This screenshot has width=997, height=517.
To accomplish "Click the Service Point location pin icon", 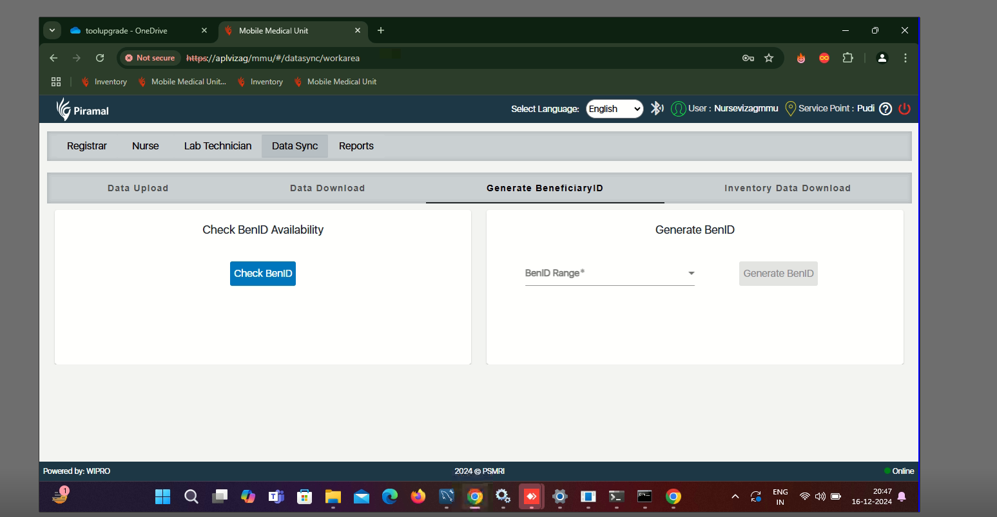I will (790, 109).
